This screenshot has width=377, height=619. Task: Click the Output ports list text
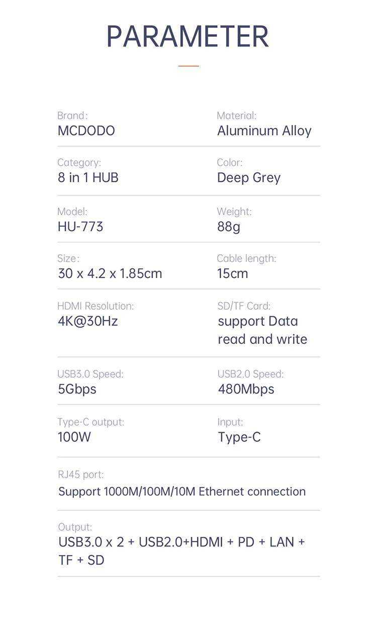point(181,551)
